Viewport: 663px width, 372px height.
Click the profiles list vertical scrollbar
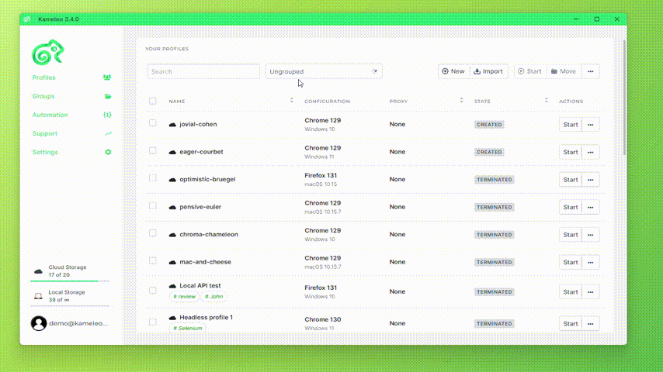[624, 98]
